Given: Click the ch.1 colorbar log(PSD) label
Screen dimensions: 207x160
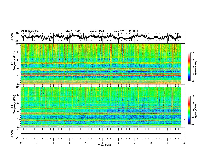Looking at the screenshot, I should [x=196, y=68].
